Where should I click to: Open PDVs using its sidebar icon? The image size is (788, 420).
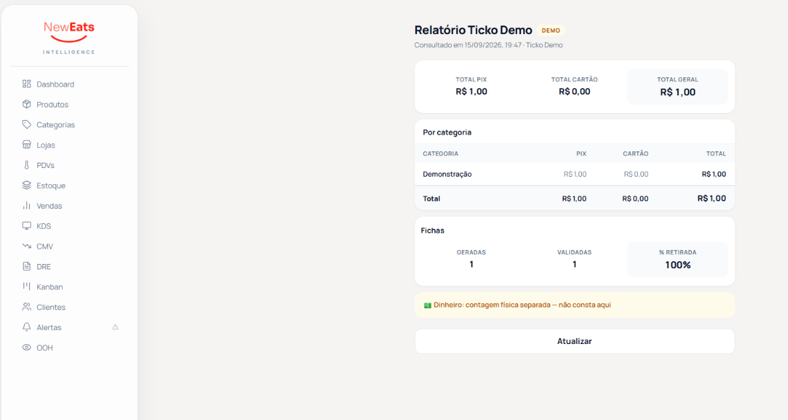click(27, 165)
